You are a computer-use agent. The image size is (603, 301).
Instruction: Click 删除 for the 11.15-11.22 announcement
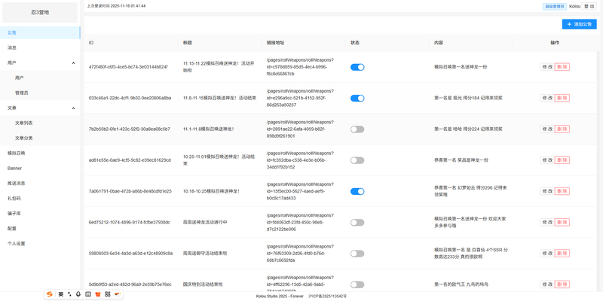tap(562, 67)
